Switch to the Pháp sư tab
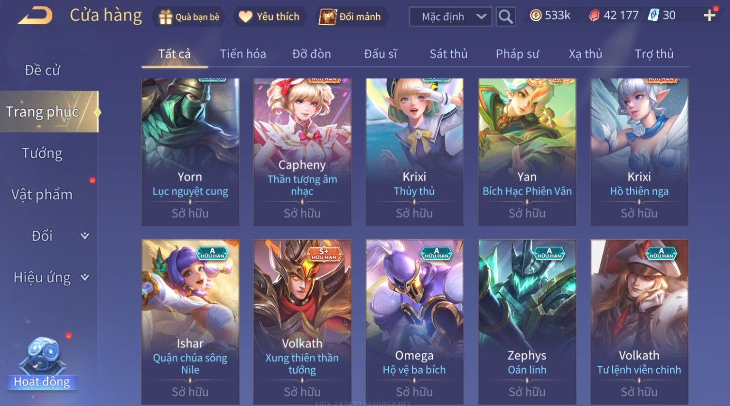This screenshot has height=406, width=730. 517,54
